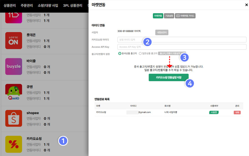Switch to the 기초설정 tab

point(169,16)
